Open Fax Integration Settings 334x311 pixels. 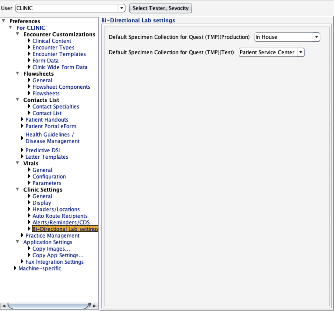pos(54,262)
